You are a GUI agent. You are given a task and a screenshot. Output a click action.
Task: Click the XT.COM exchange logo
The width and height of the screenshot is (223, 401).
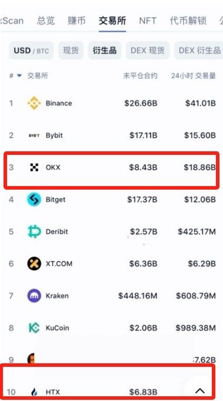pyautogui.click(x=34, y=264)
